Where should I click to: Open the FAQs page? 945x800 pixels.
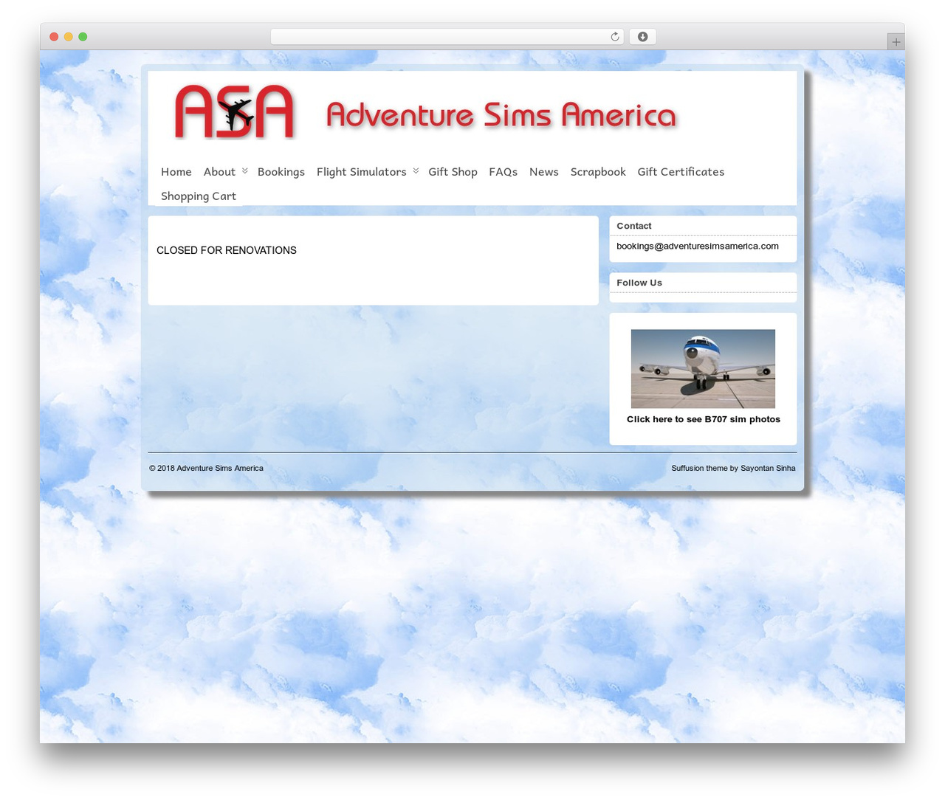[x=504, y=172]
